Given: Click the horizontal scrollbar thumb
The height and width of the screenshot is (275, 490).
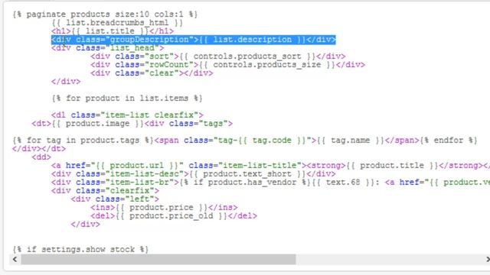Looking at the screenshot, I should (x=158, y=259).
